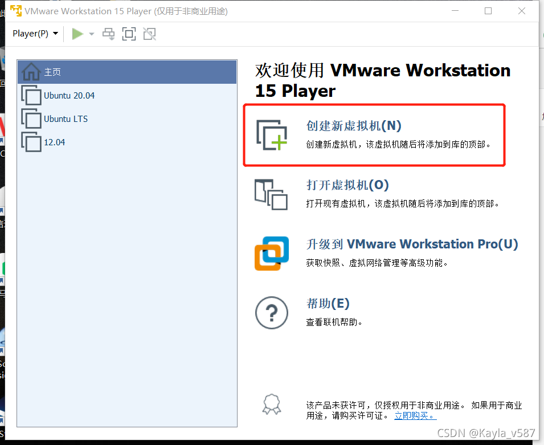The width and height of the screenshot is (544, 445).
Task: Click 帮助(E) help link
Action: click(x=328, y=303)
